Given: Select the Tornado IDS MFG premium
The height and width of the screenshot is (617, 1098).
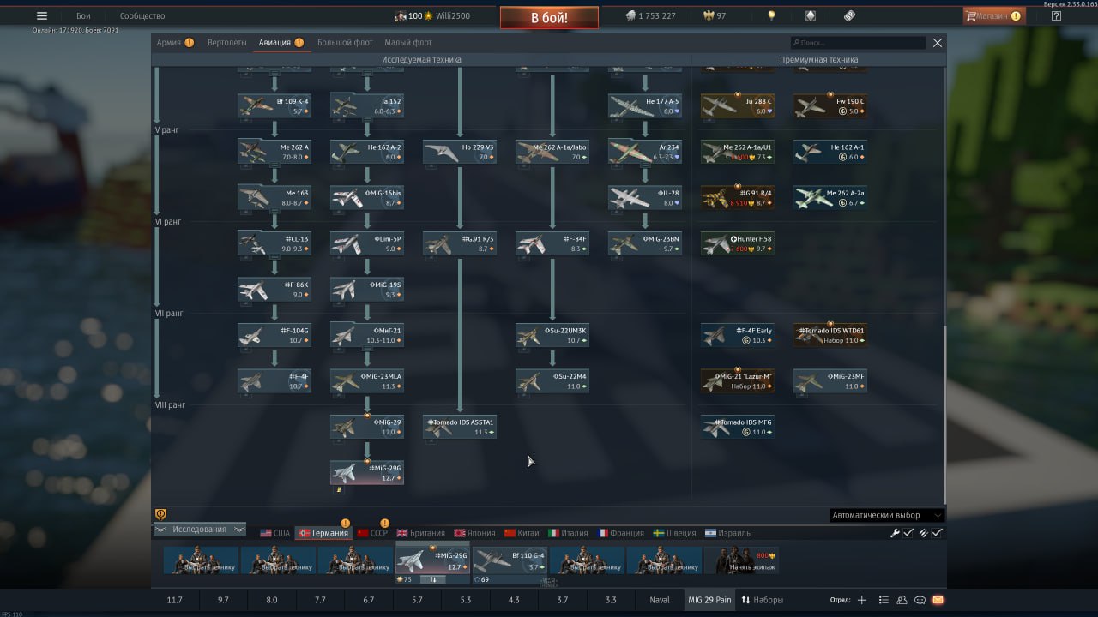Looking at the screenshot, I should (x=737, y=427).
